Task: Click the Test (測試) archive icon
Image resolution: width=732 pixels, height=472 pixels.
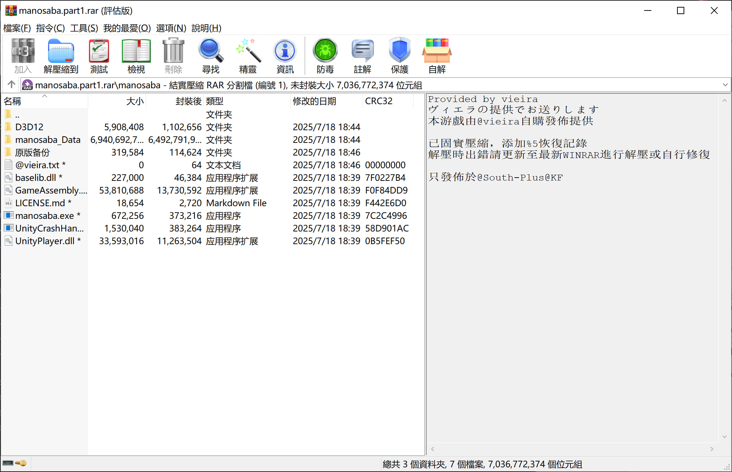Action: [99, 55]
